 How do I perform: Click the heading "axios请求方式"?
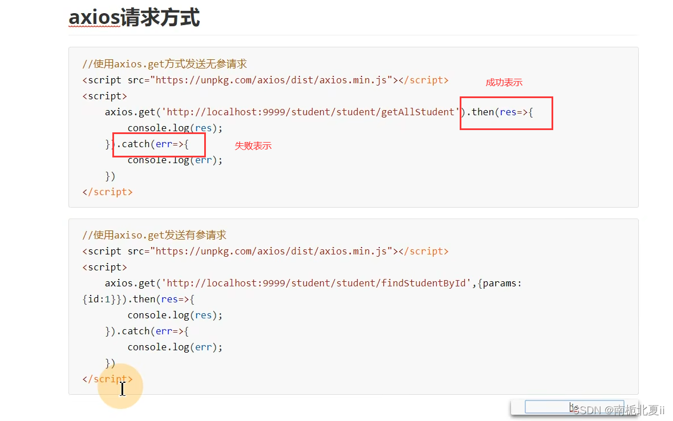click(134, 18)
